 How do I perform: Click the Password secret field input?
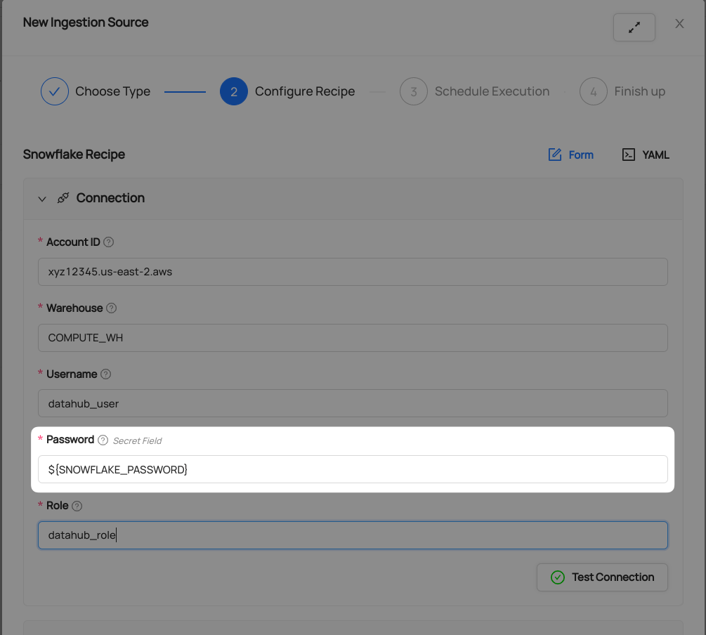(351, 469)
